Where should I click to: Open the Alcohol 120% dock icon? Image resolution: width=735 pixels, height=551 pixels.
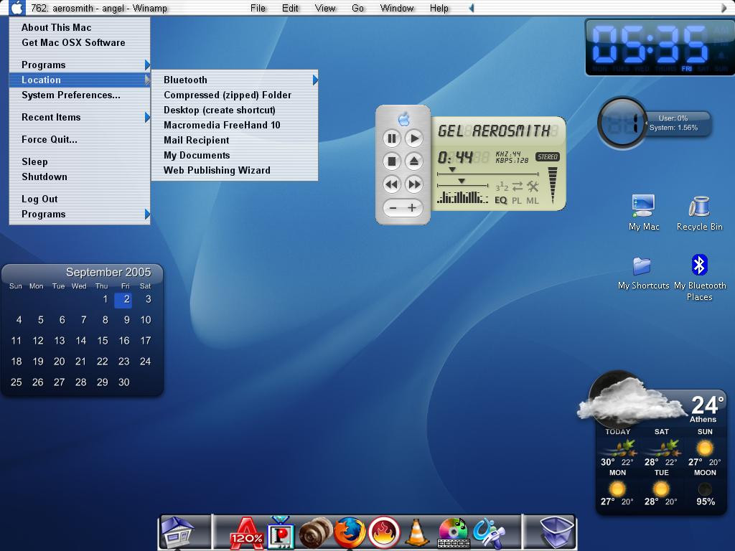pyautogui.click(x=246, y=533)
